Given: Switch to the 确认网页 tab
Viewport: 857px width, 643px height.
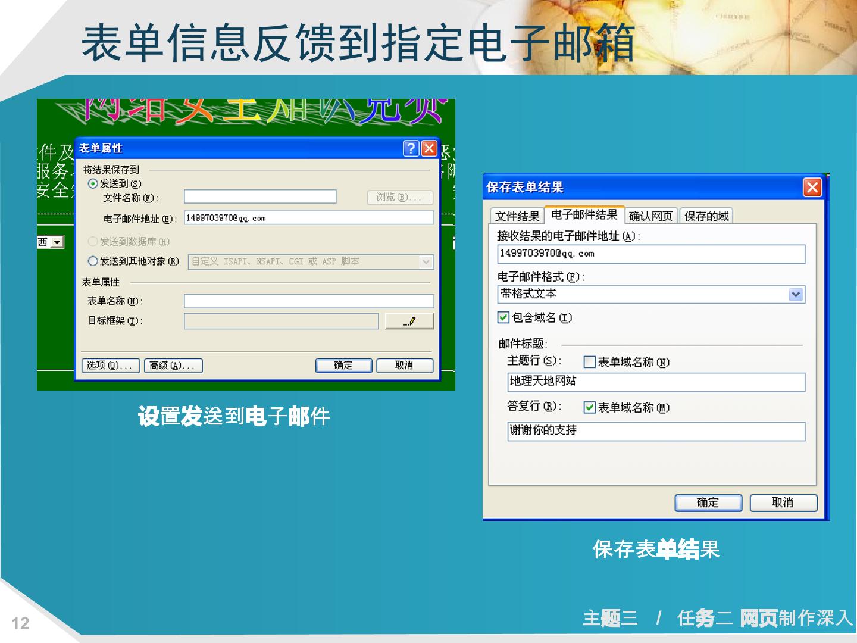Looking at the screenshot, I should click(651, 216).
